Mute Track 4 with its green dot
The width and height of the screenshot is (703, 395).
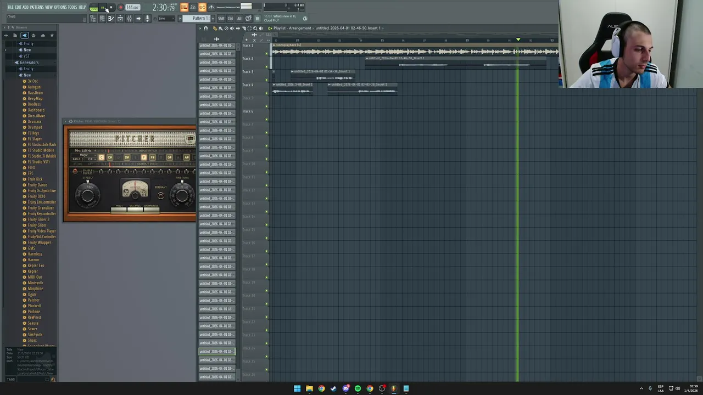pyautogui.click(x=266, y=93)
